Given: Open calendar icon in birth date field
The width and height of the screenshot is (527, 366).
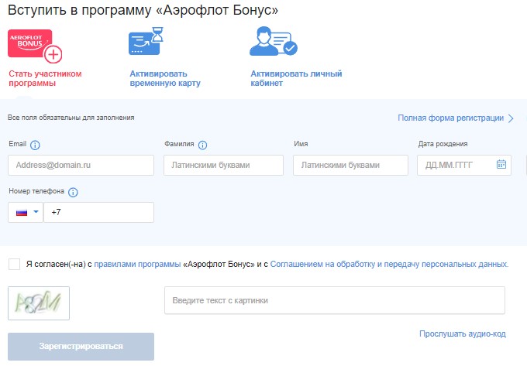Looking at the screenshot, I should coord(501,165).
